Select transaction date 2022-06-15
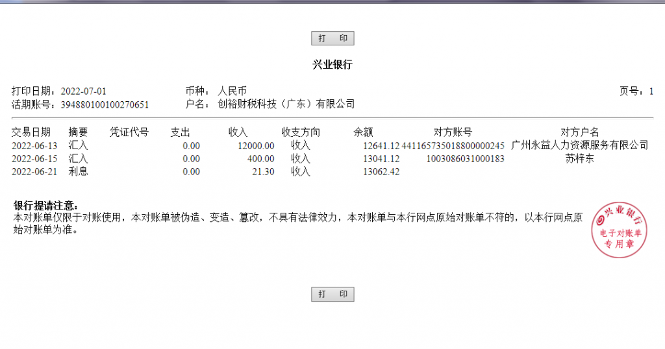Viewport: 665px width, 349px height. (34, 159)
